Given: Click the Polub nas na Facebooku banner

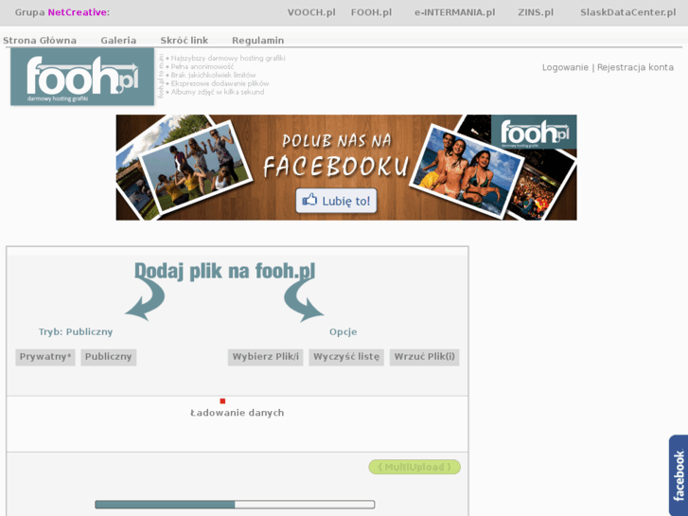Looking at the screenshot, I should [346, 168].
